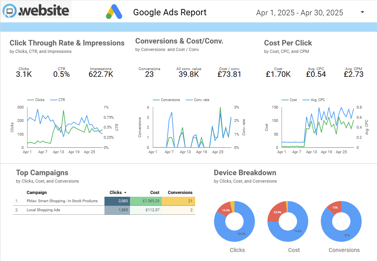Click the 21 conversions cell
The height and width of the screenshot is (261, 377).
(178, 201)
